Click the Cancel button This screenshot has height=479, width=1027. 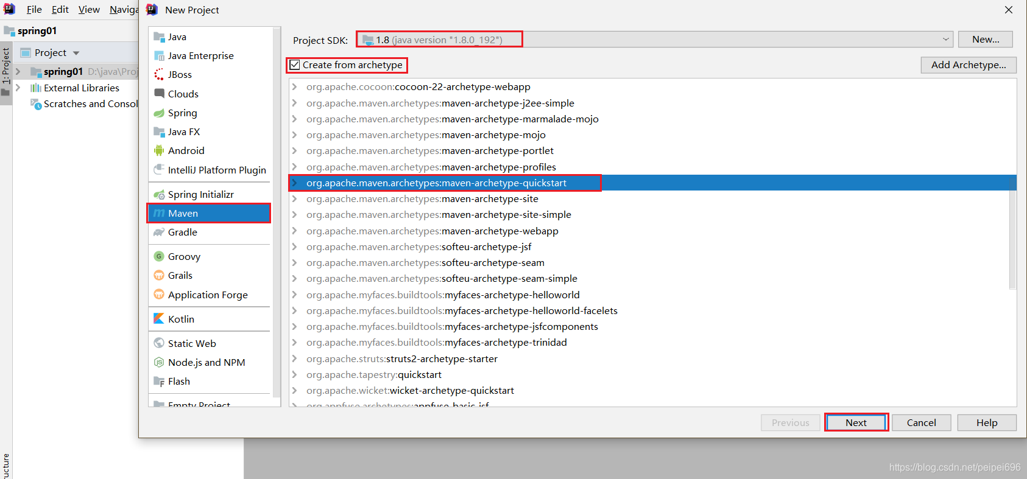point(921,422)
